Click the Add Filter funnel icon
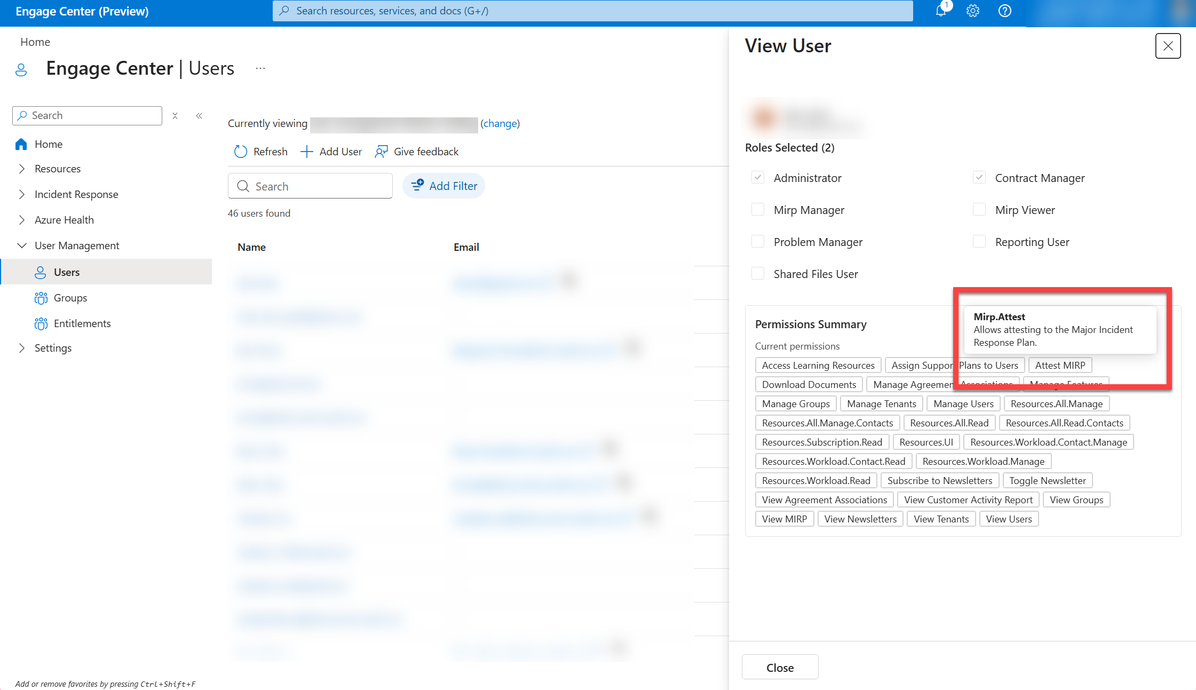Viewport: 1196px width, 690px height. 417,185
